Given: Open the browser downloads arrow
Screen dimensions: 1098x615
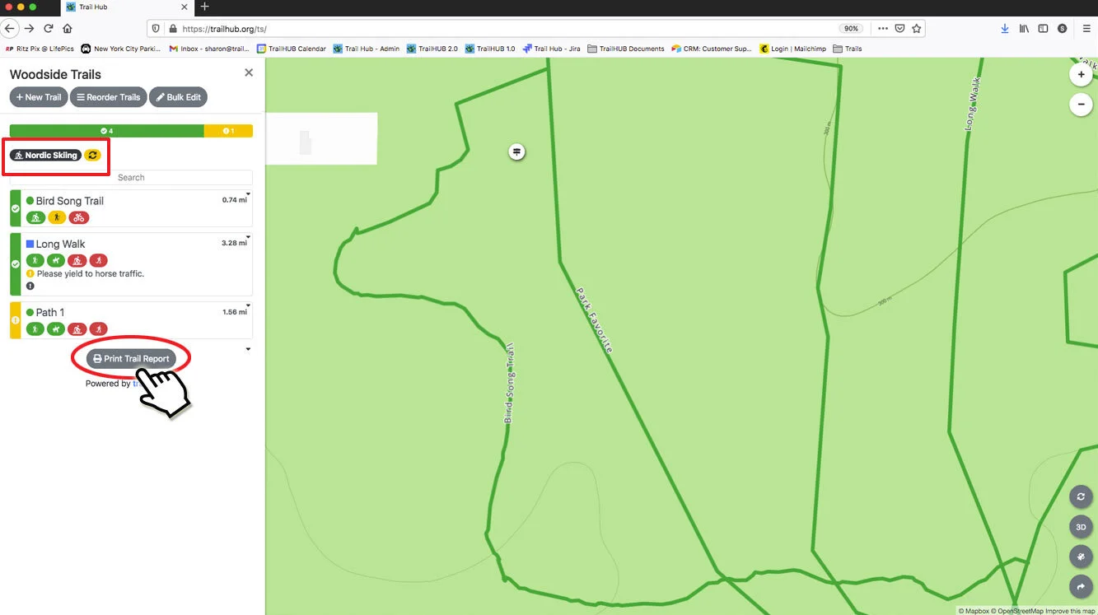Looking at the screenshot, I should pyautogui.click(x=1005, y=28).
